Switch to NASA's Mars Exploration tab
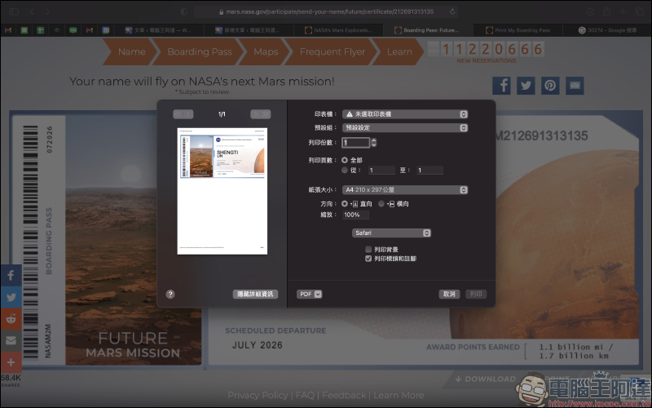Image resolution: width=652 pixels, height=408 pixels. click(338, 30)
